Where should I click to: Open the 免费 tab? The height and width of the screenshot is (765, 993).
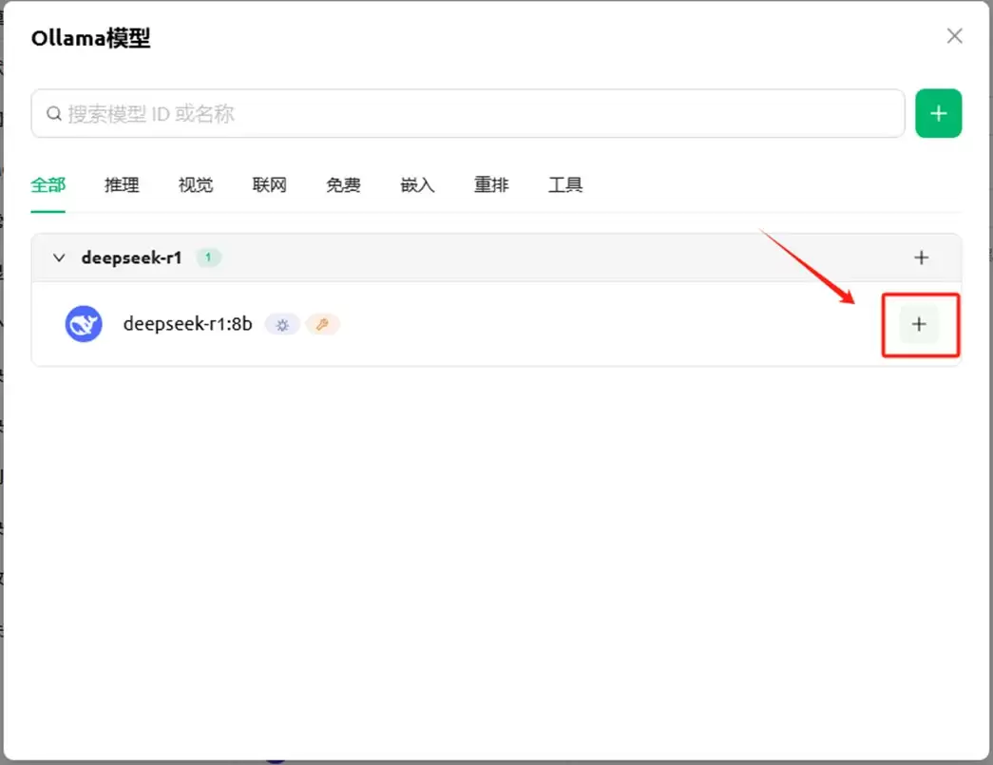pyautogui.click(x=343, y=185)
